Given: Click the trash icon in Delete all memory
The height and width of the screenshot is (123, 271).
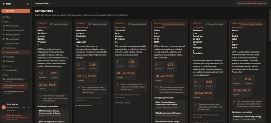Looking at the screenshot, I should (x=4, y=117).
